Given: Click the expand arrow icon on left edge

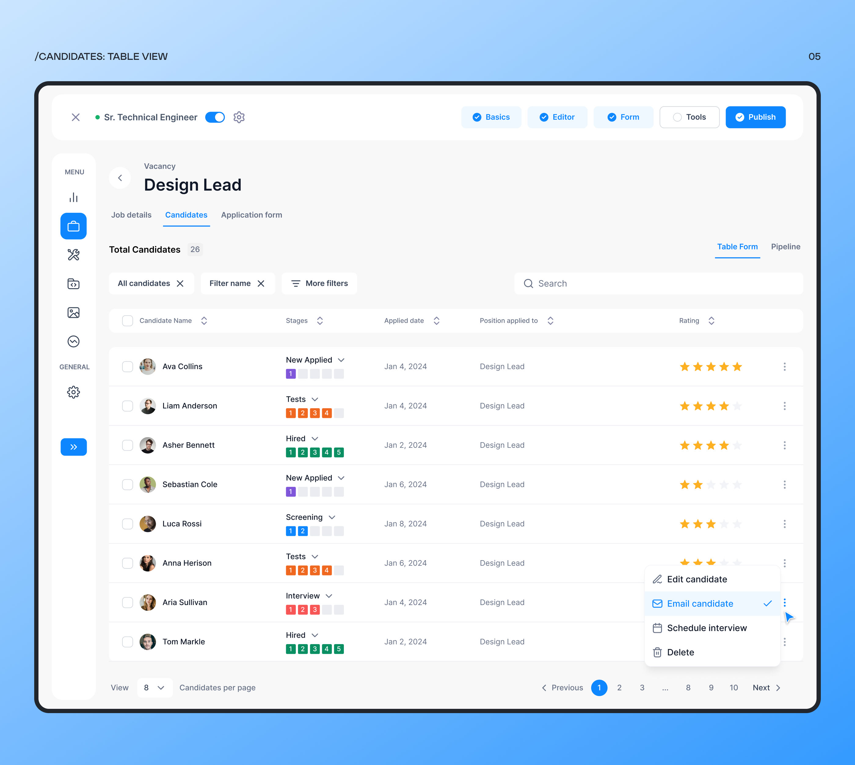Looking at the screenshot, I should pyautogui.click(x=74, y=447).
